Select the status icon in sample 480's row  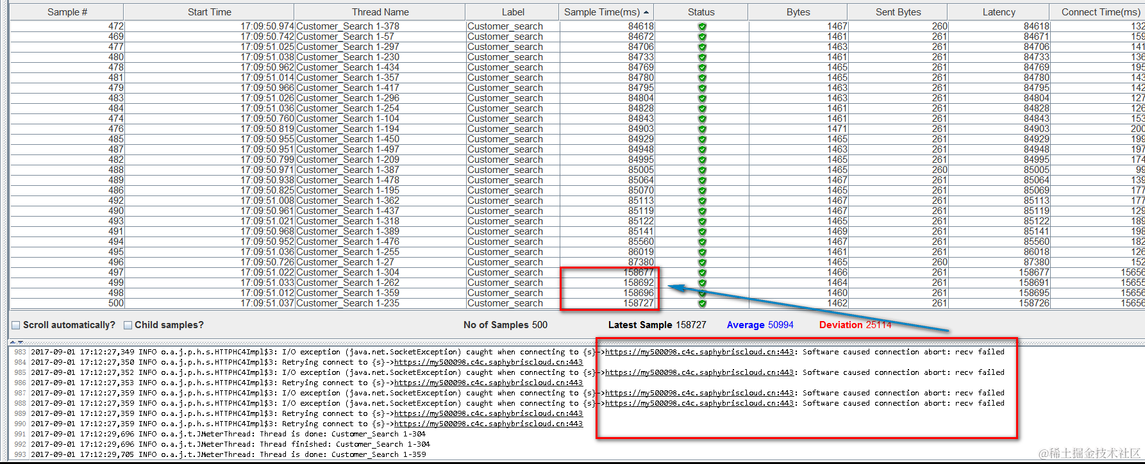point(702,58)
